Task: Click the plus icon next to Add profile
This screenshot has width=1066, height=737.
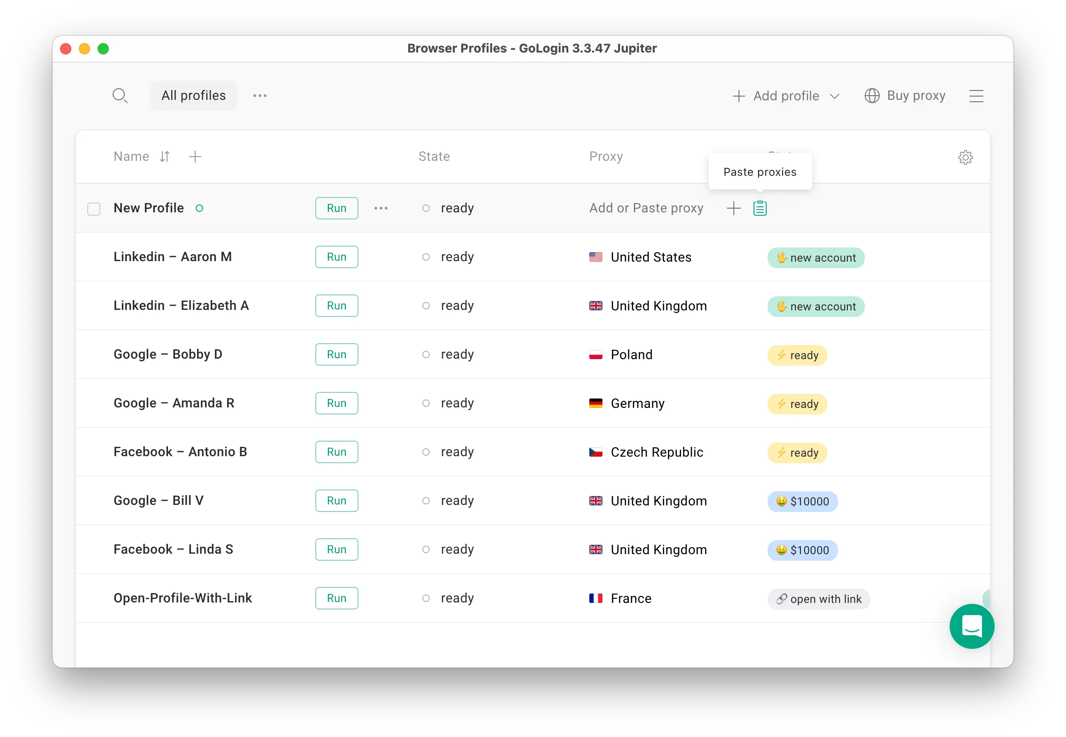Action: point(739,96)
